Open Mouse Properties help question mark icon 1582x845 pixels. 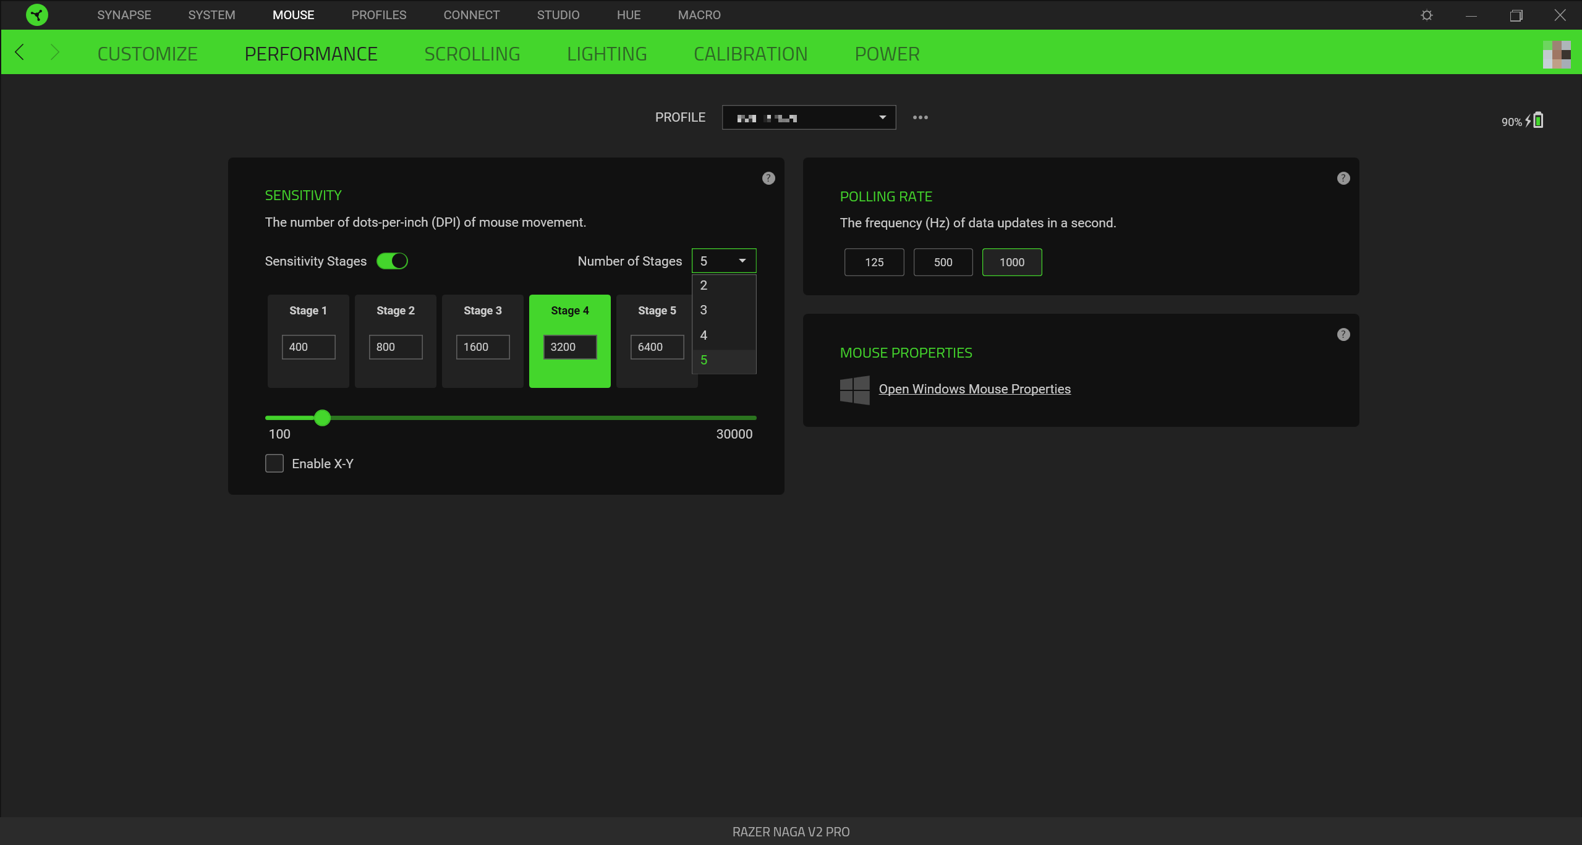pyautogui.click(x=1343, y=335)
